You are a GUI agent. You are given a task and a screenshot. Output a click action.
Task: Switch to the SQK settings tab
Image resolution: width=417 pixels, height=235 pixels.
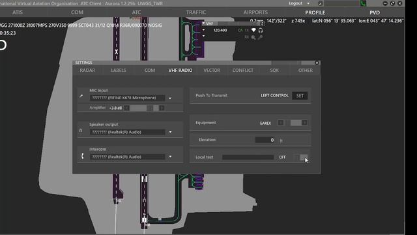[274, 70]
